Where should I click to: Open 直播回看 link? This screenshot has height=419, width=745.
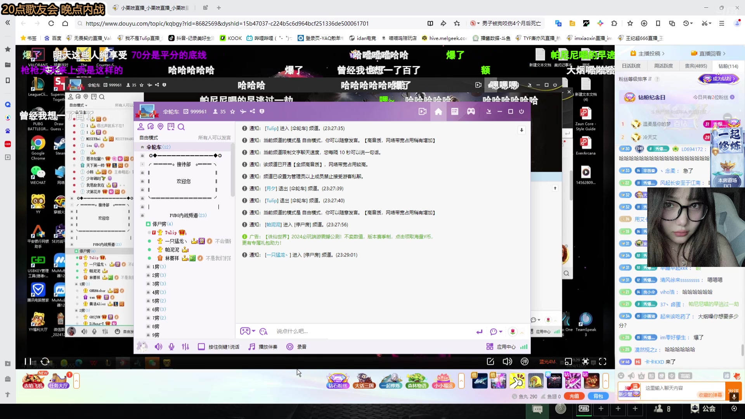tap(708, 54)
